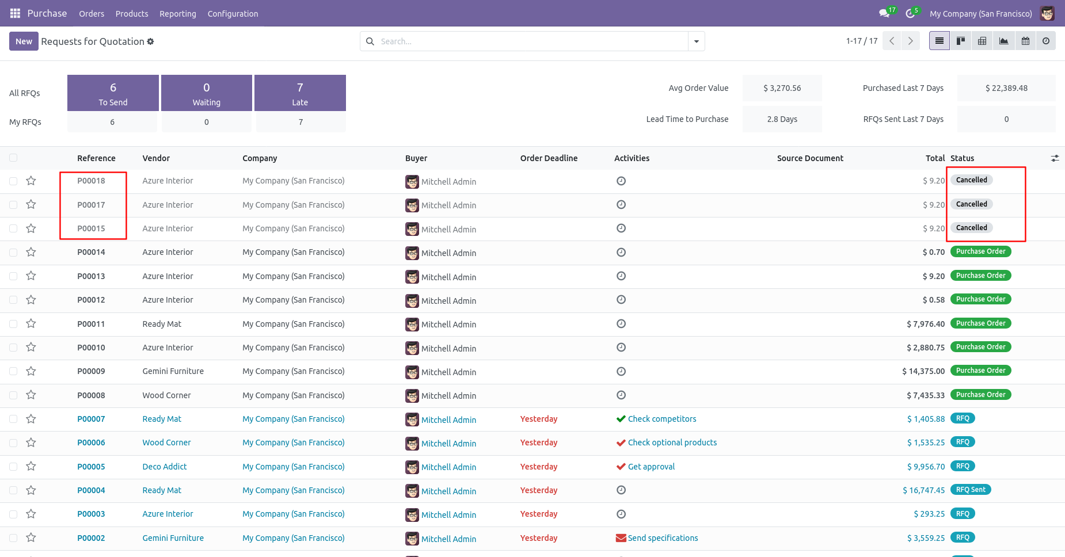Click the Check competitors activity on P00007
Image resolution: width=1065 pixels, height=557 pixels.
click(x=662, y=419)
